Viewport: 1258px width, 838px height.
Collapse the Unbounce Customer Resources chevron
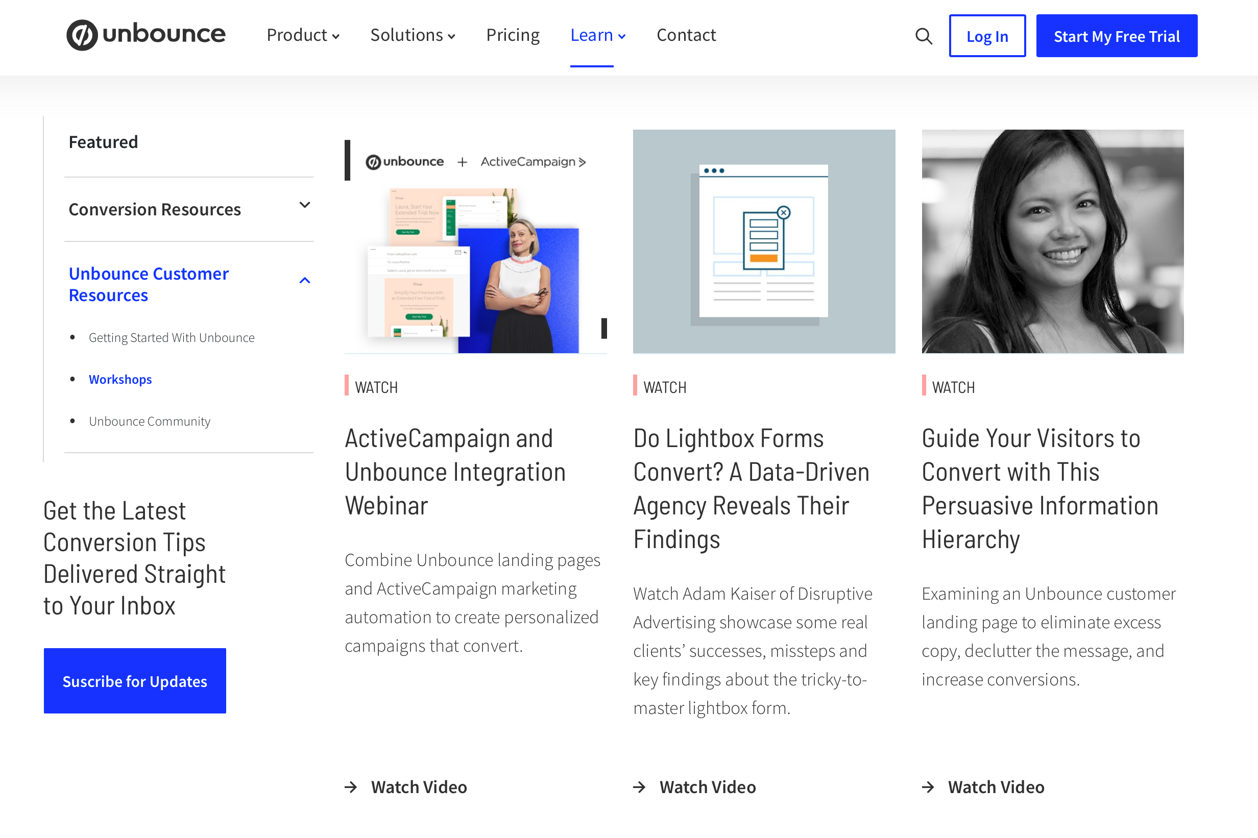(305, 280)
